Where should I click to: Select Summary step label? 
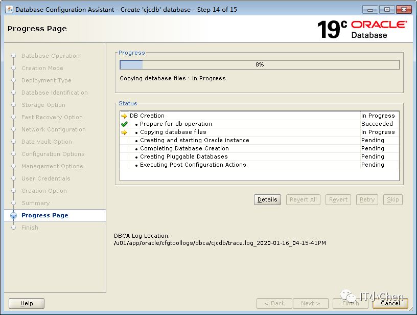click(35, 203)
